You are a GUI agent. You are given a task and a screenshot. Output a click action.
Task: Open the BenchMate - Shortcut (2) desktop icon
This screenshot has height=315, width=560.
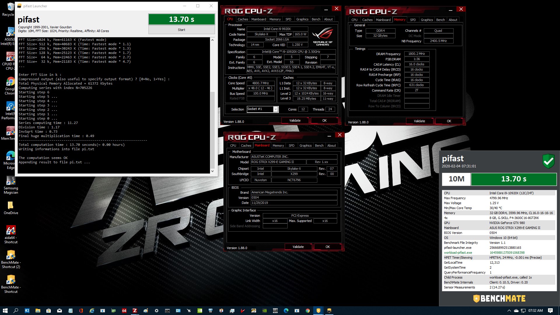click(x=11, y=259)
